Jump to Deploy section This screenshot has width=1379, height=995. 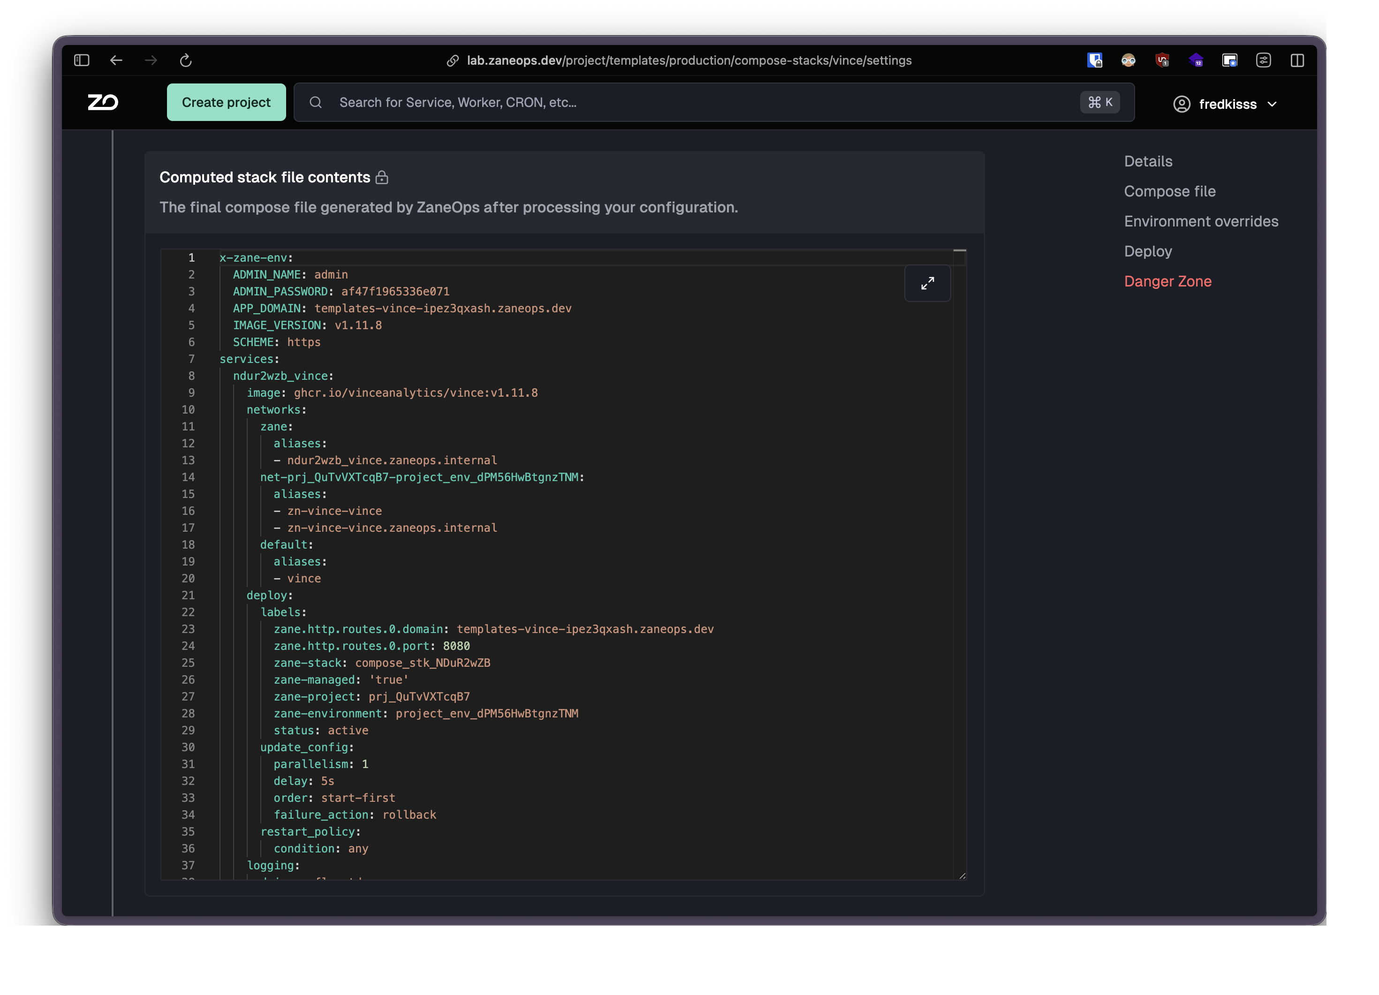tap(1147, 251)
